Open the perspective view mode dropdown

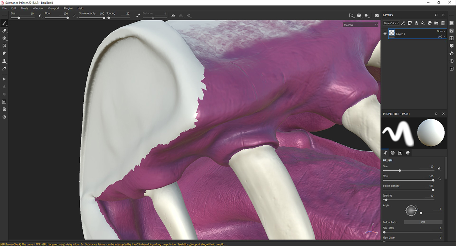click(351, 15)
